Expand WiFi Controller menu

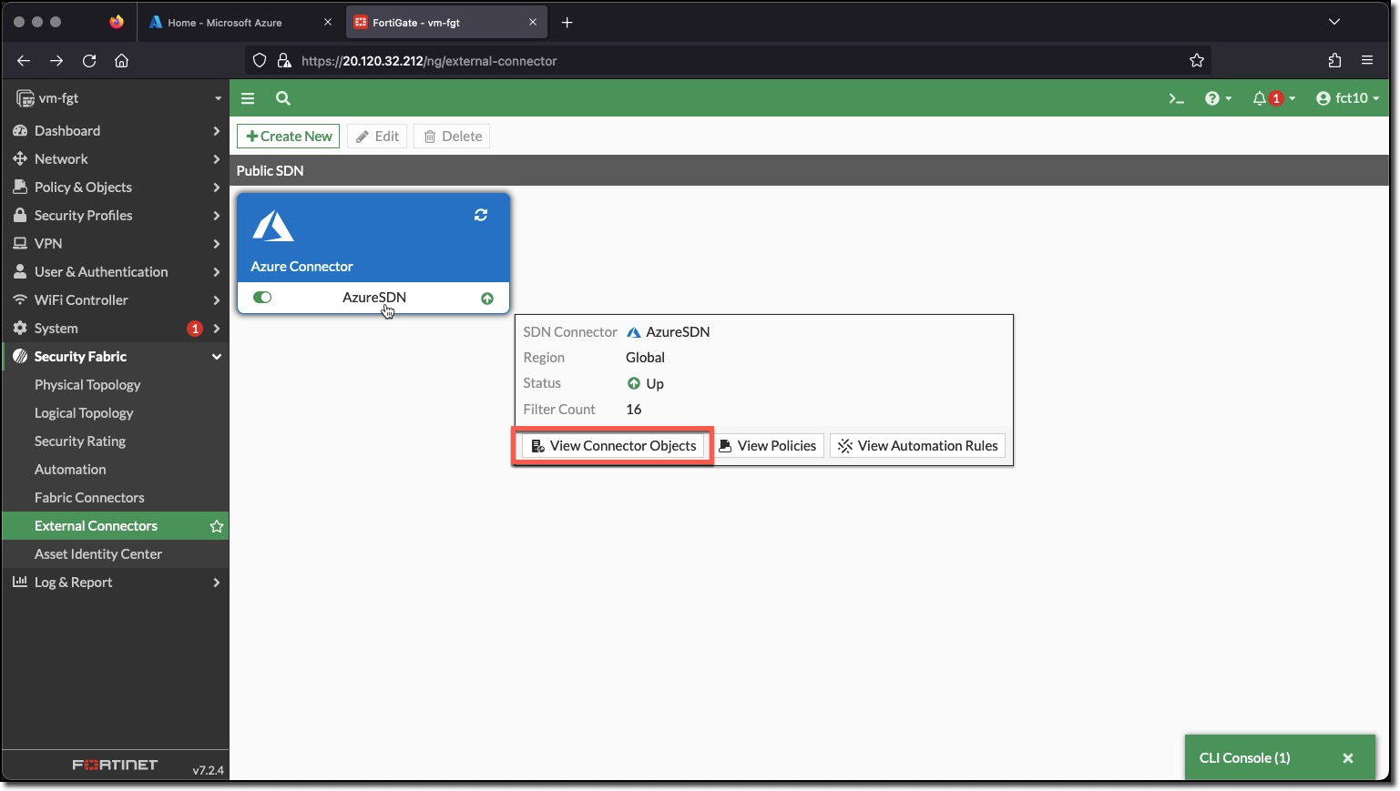(116, 300)
